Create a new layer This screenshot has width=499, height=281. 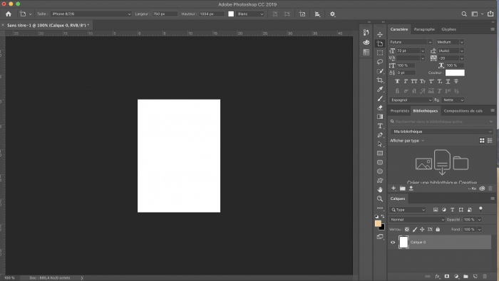click(x=475, y=277)
